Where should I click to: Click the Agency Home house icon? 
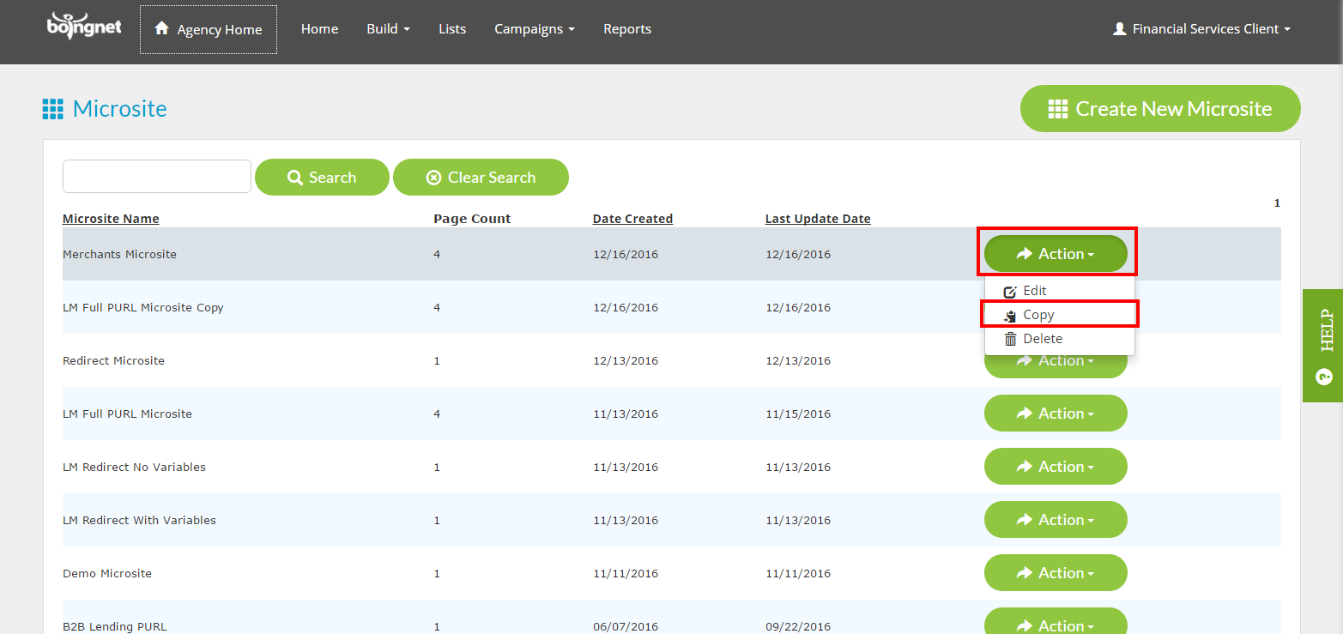point(161,29)
